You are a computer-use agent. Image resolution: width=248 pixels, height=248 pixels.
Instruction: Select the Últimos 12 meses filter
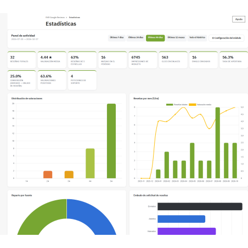176,37
